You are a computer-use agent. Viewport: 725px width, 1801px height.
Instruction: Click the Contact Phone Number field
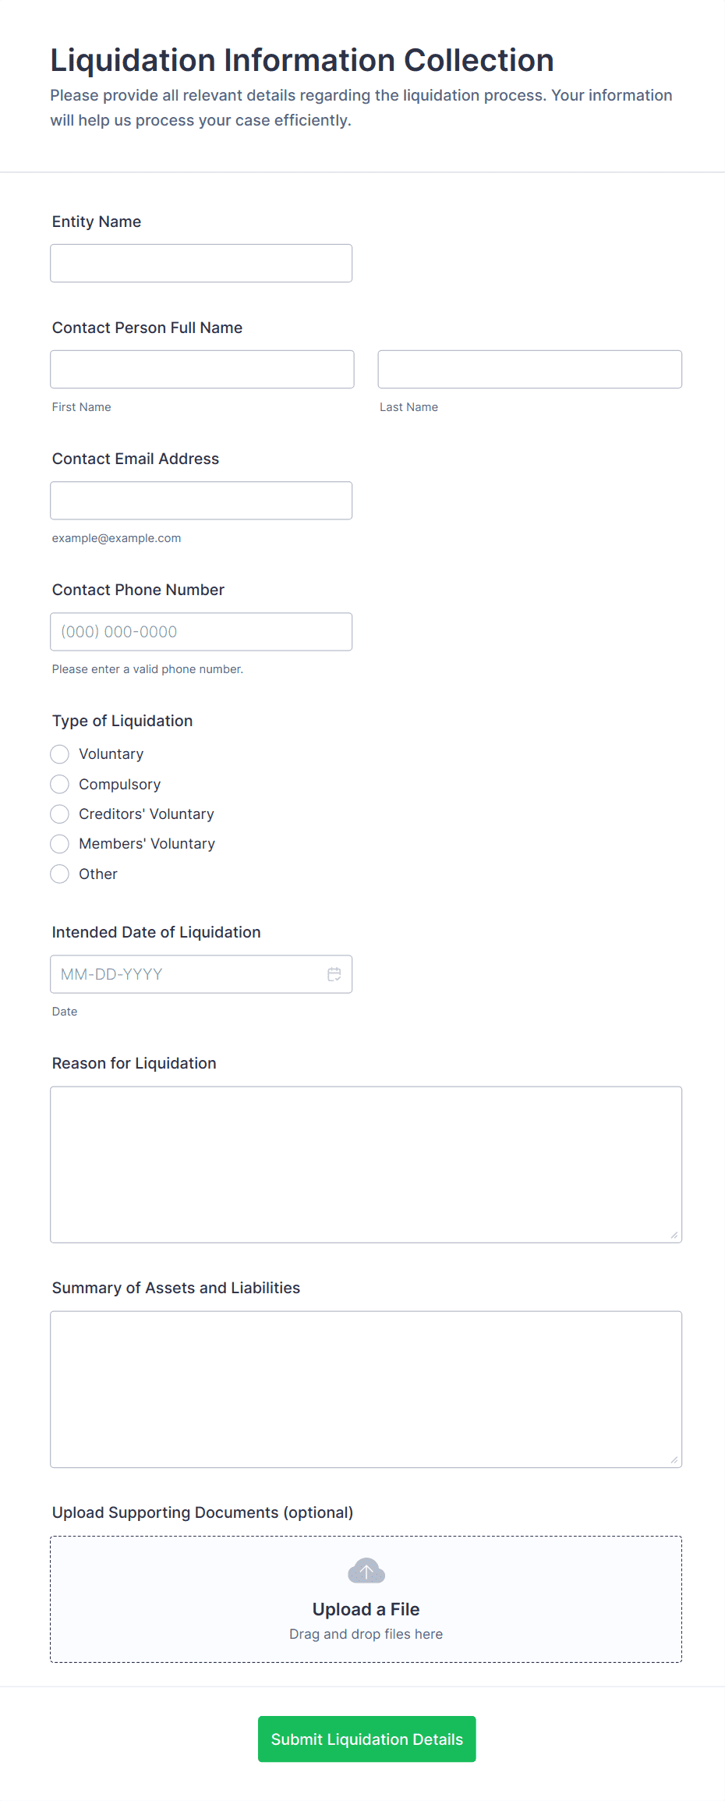(x=200, y=631)
